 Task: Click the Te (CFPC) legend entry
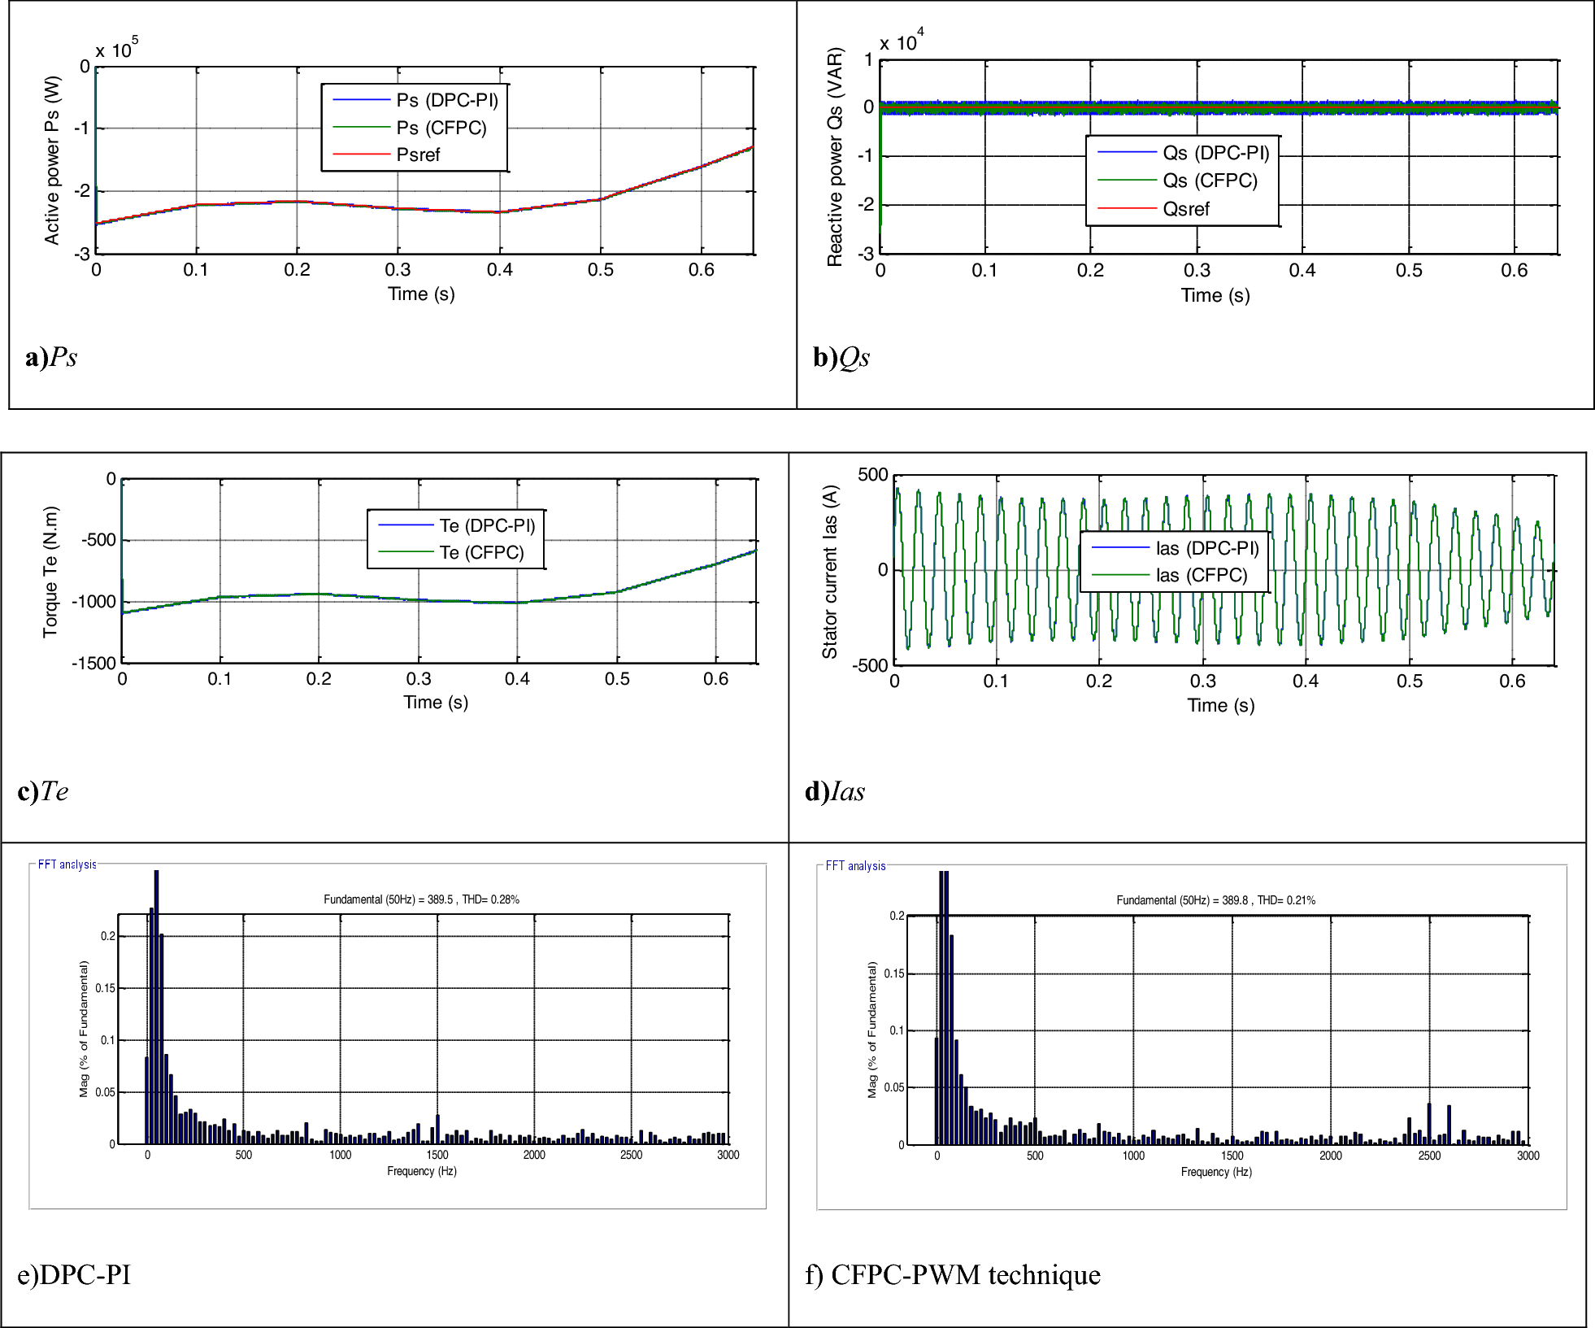481,552
